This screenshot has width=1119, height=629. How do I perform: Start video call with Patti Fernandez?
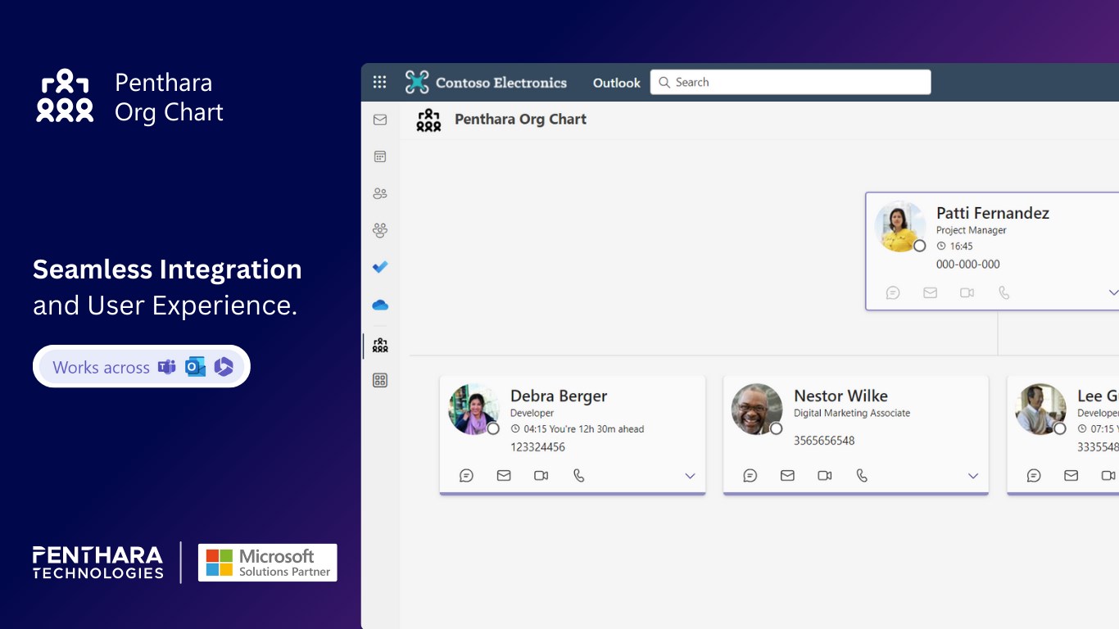967,292
